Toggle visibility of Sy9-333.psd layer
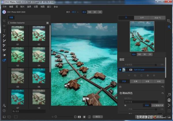 point(120,69)
